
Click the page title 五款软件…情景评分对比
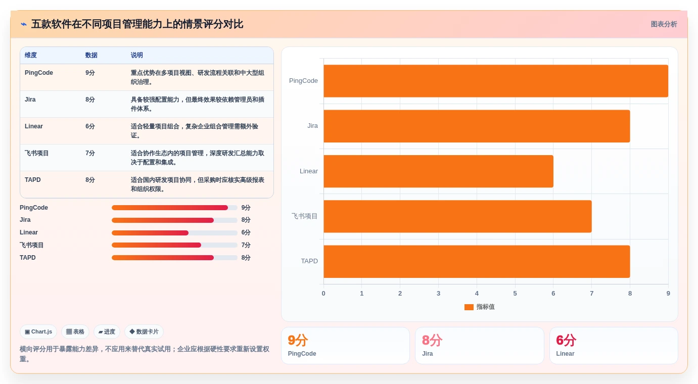click(x=137, y=24)
